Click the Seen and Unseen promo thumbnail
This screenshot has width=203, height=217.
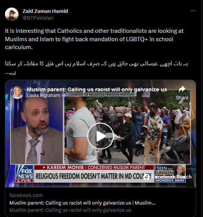[170, 174]
